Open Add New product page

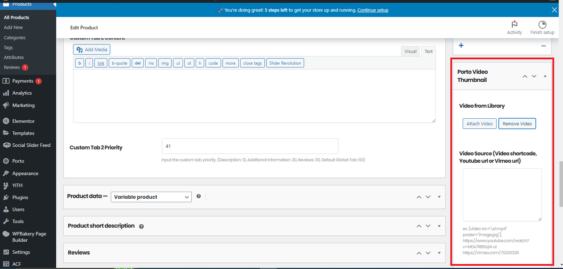click(x=13, y=27)
